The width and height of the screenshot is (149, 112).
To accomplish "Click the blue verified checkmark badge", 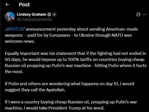I will point(49,14).
